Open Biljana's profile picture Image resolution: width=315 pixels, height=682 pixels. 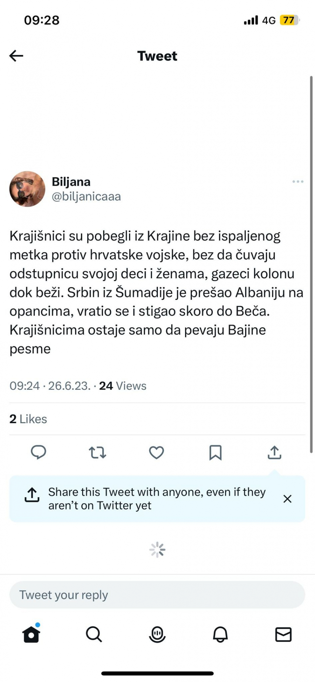point(27,189)
